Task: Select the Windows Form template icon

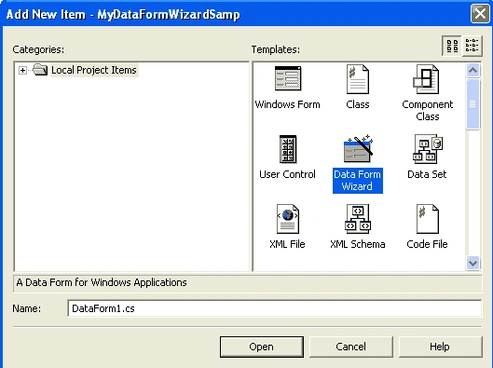Action: point(288,78)
